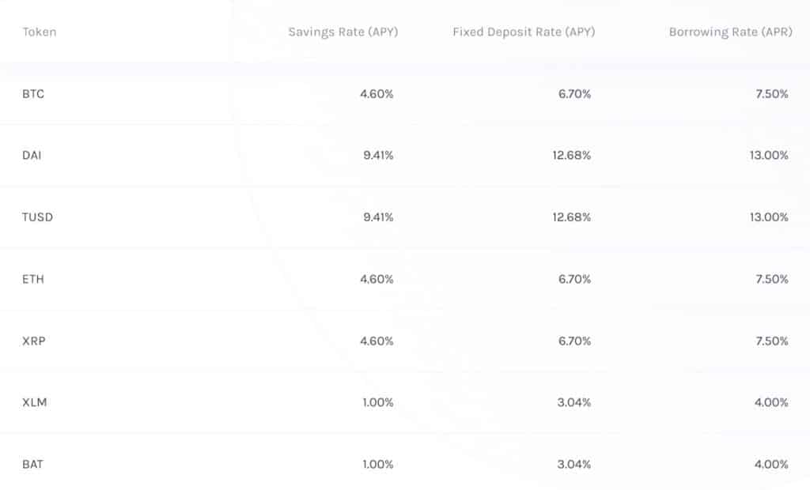This screenshot has width=810, height=490.
Task: Select BAT borrowing rate 4.00%
Action: point(771,464)
